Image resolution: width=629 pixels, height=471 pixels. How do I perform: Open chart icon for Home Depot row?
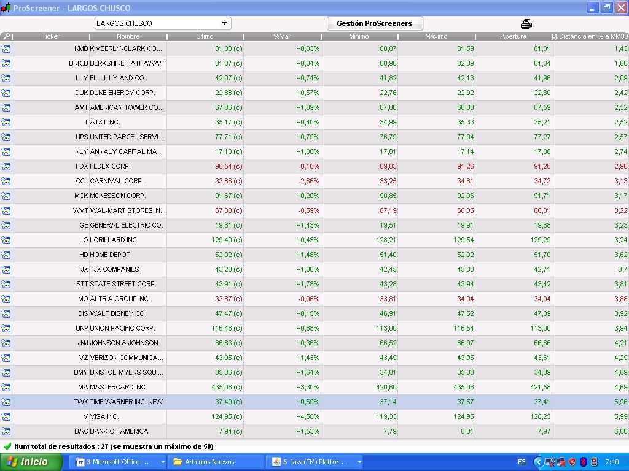[x=6, y=255]
